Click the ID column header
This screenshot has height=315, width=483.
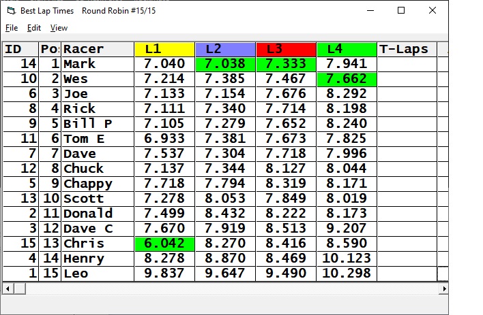pyautogui.click(x=20, y=49)
